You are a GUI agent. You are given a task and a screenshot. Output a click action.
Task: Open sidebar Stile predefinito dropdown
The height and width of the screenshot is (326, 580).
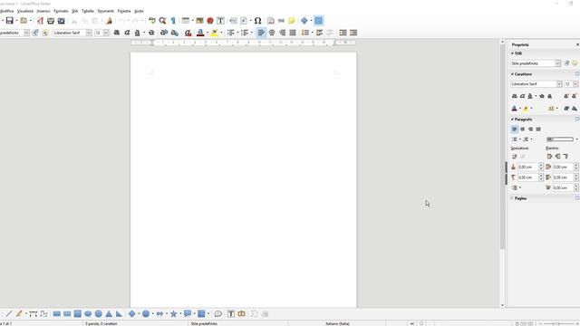pyautogui.click(x=558, y=63)
